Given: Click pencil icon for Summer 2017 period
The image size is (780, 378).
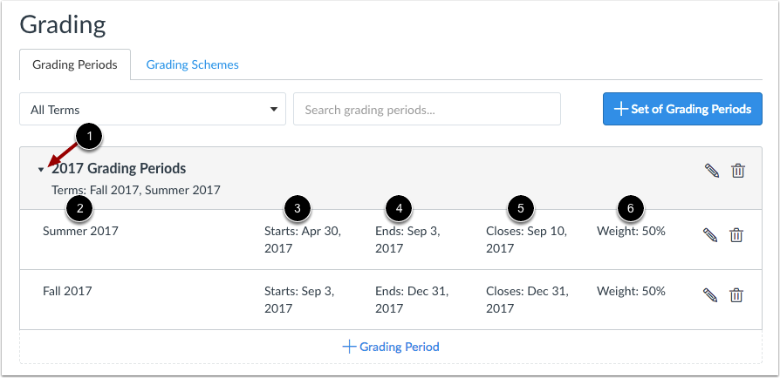Looking at the screenshot, I should (x=710, y=235).
